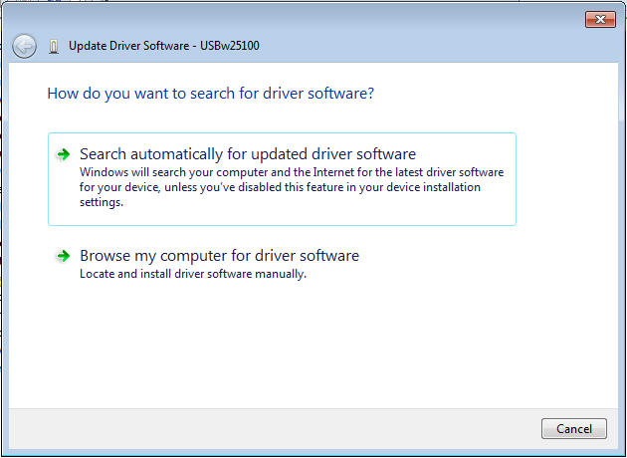Screen dimensions: 627x458
Task: Click the heading "How do you want to search"
Action: (x=211, y=94)
